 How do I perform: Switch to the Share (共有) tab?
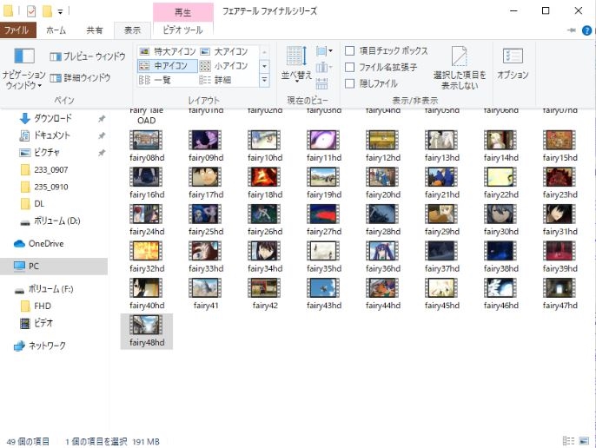click(x=94, y=30)
